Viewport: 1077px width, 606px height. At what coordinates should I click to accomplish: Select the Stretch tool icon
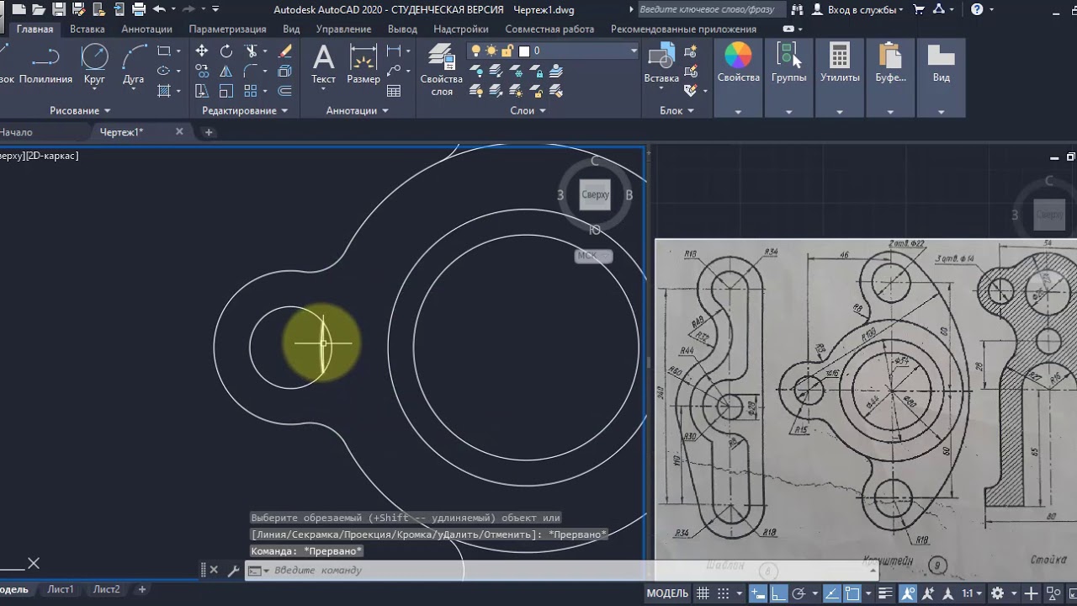click(202, 91)
